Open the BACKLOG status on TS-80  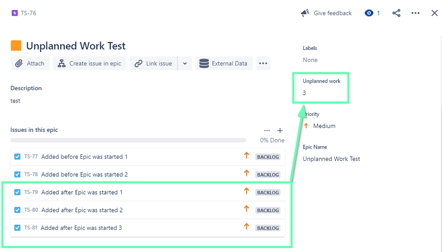pos(268,210)
